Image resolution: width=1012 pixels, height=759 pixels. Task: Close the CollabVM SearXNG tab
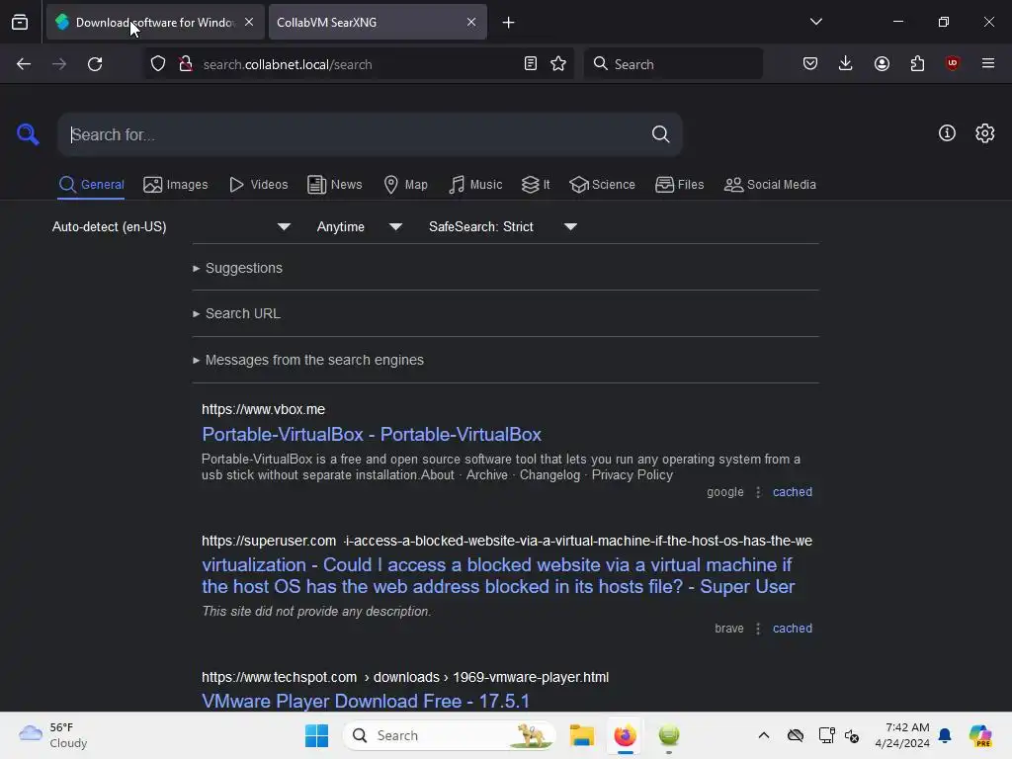coord(471,22)
